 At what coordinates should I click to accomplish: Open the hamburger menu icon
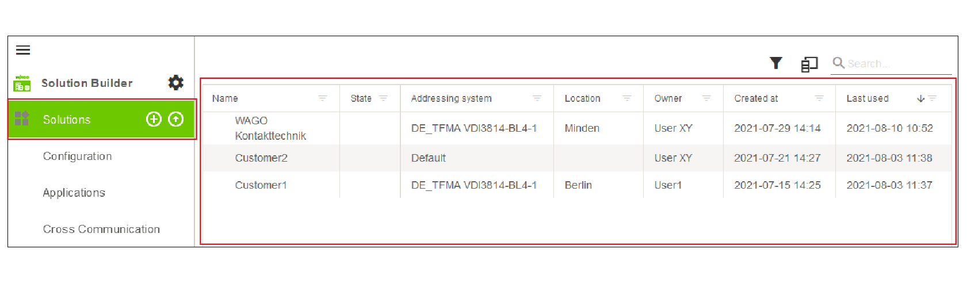pos(23,50)
